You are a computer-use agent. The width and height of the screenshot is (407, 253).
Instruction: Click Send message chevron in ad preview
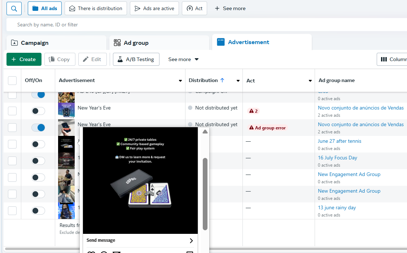pos(191,240)
